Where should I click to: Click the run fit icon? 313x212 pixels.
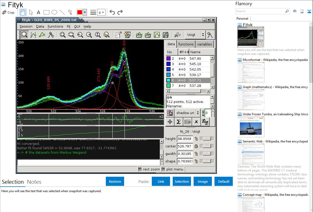(x=177, y=35)
